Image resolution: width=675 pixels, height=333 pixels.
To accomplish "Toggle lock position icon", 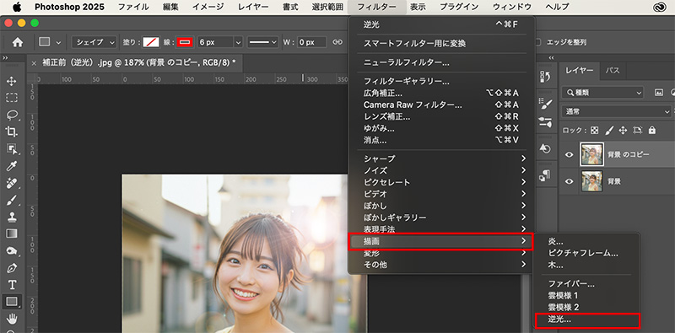I will pyautogui.click(x=623, y=130).
